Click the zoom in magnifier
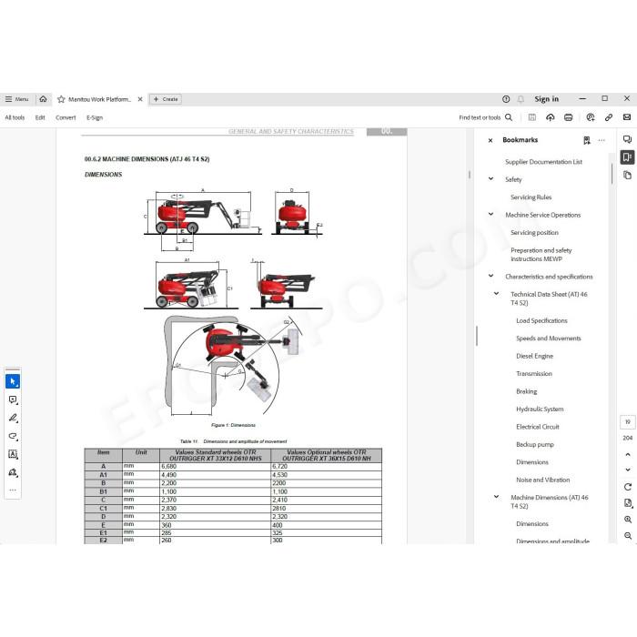Viewport: 637px width, 637px height. coord(628,520)
